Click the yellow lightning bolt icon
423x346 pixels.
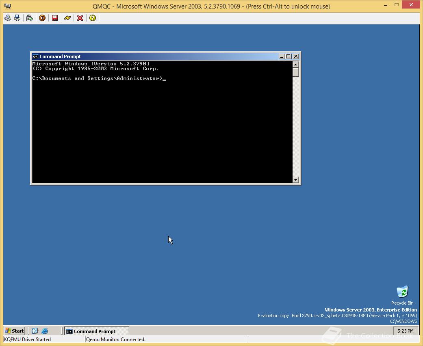tap(67, 18)
